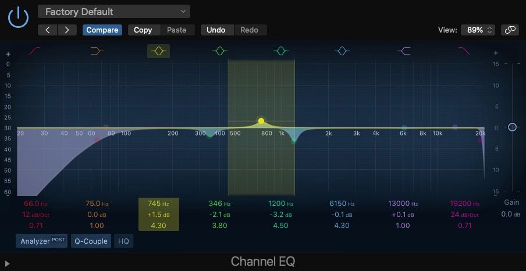Click the Undo button
Screen dimensions: 526x271
click(217, 30)
